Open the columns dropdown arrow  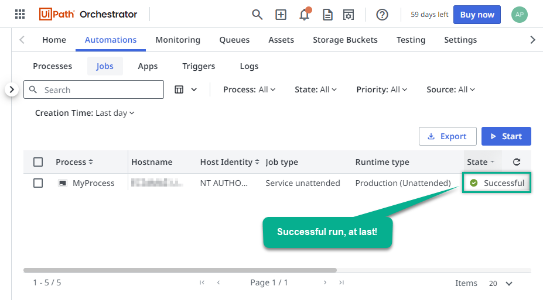(194, 89)
